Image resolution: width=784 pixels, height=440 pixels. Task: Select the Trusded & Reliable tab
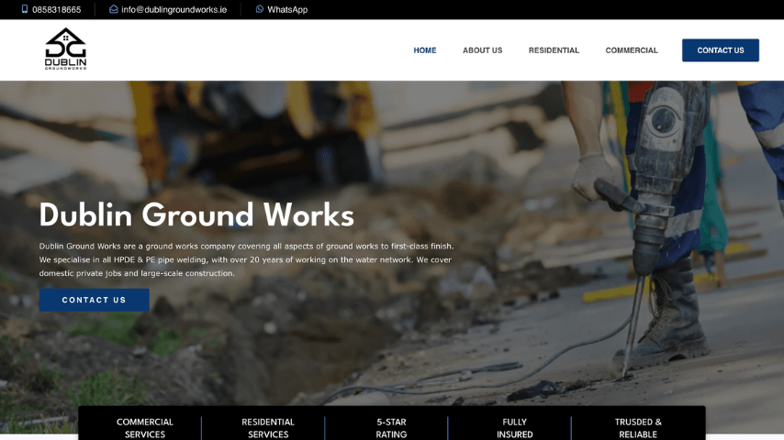[638, 428]
